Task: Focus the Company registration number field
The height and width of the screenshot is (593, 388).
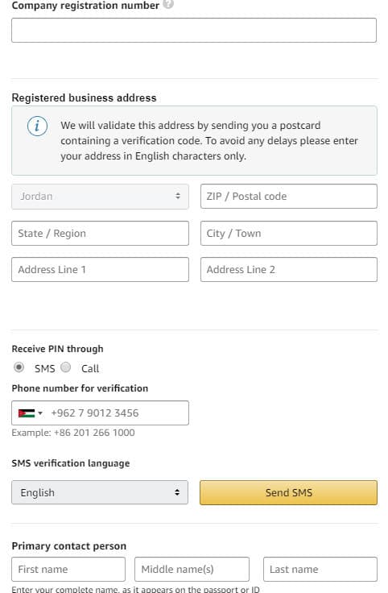Action: pos(194,31)
